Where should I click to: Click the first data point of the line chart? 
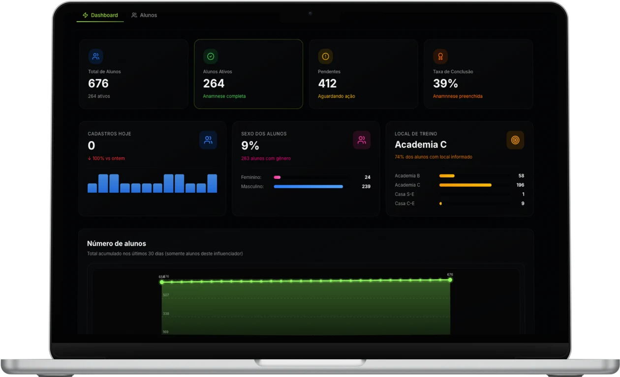(x=162, y=282)
